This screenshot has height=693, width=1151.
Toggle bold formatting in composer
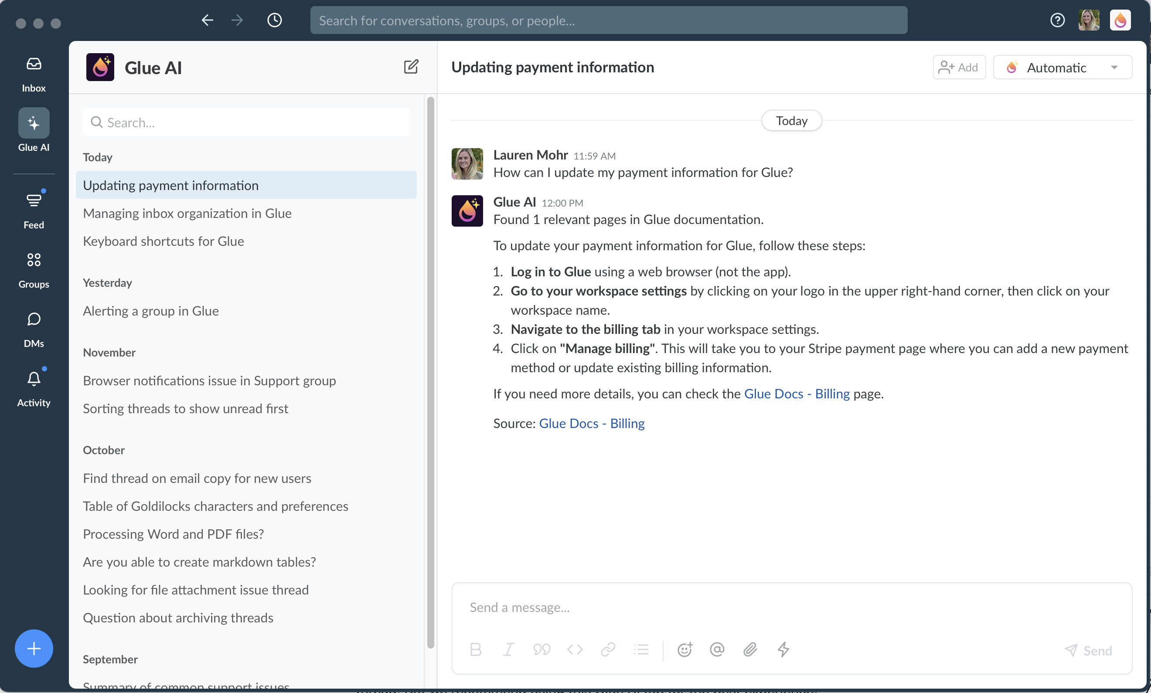(x=476, y=649)
